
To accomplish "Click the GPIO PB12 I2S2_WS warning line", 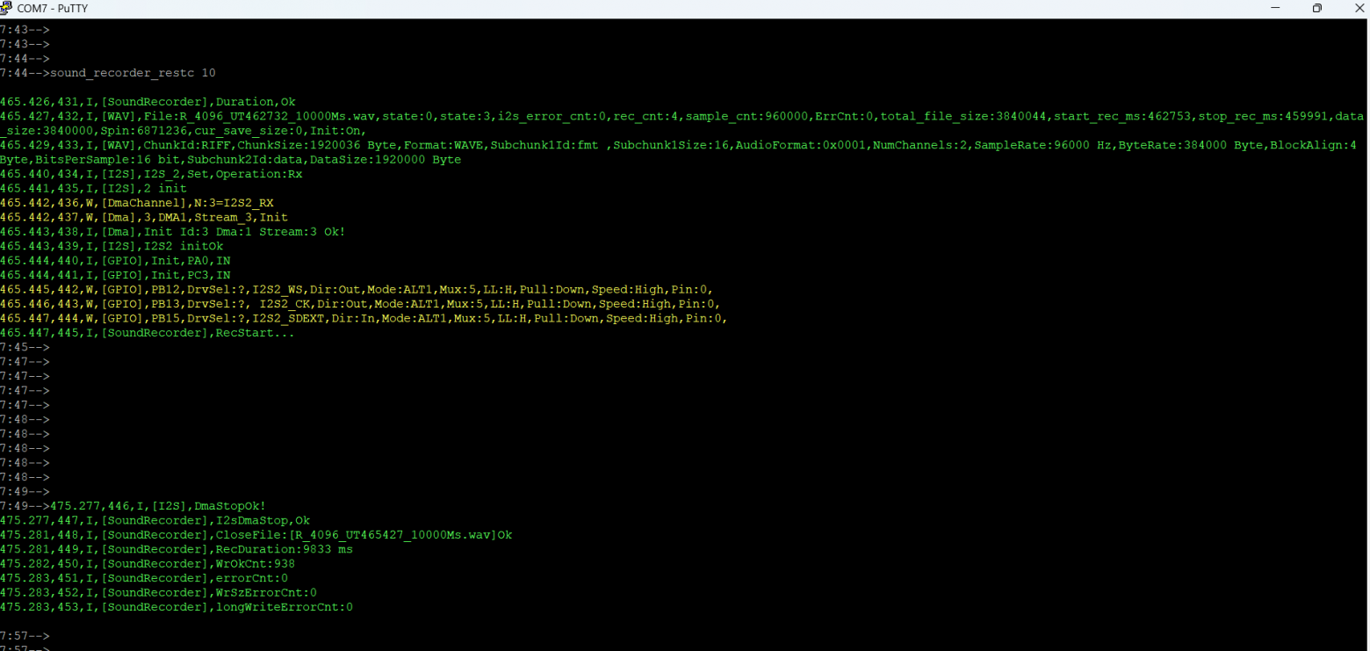I will coord(357,289).
